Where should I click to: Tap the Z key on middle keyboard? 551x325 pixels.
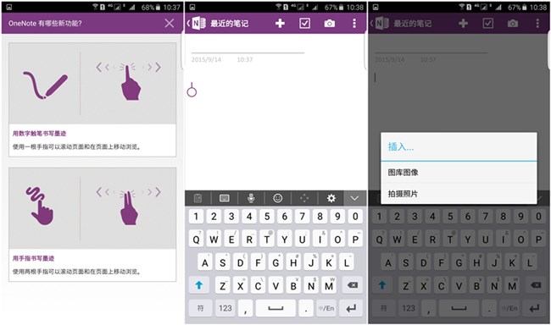coord(223,285)
